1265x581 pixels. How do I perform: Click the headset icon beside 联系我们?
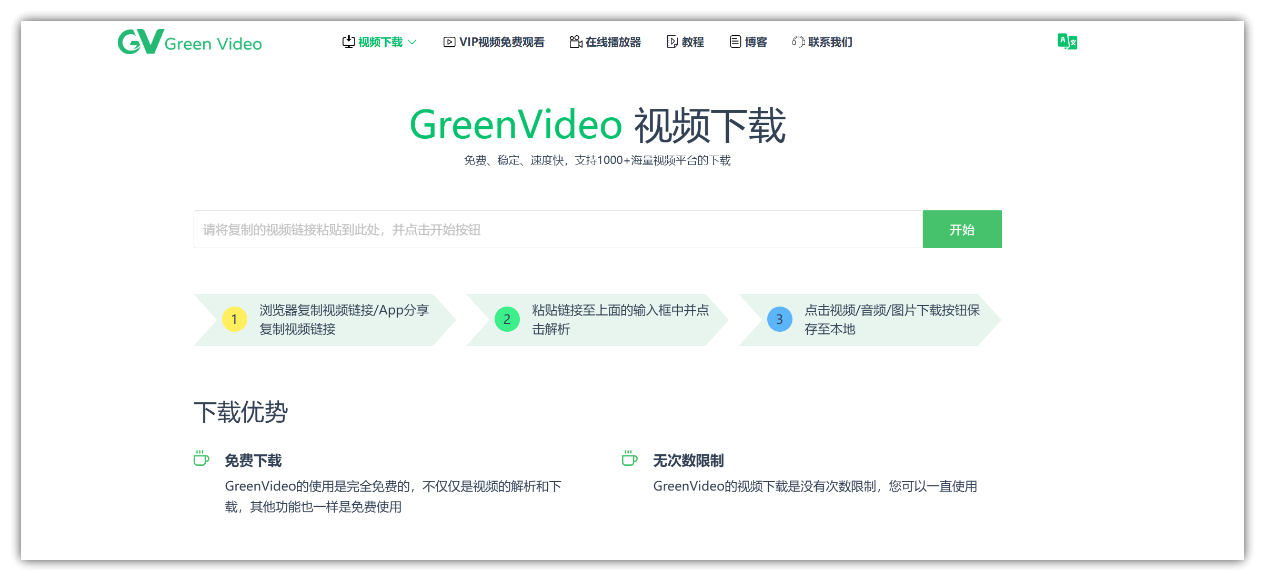[x=798, y=42]
